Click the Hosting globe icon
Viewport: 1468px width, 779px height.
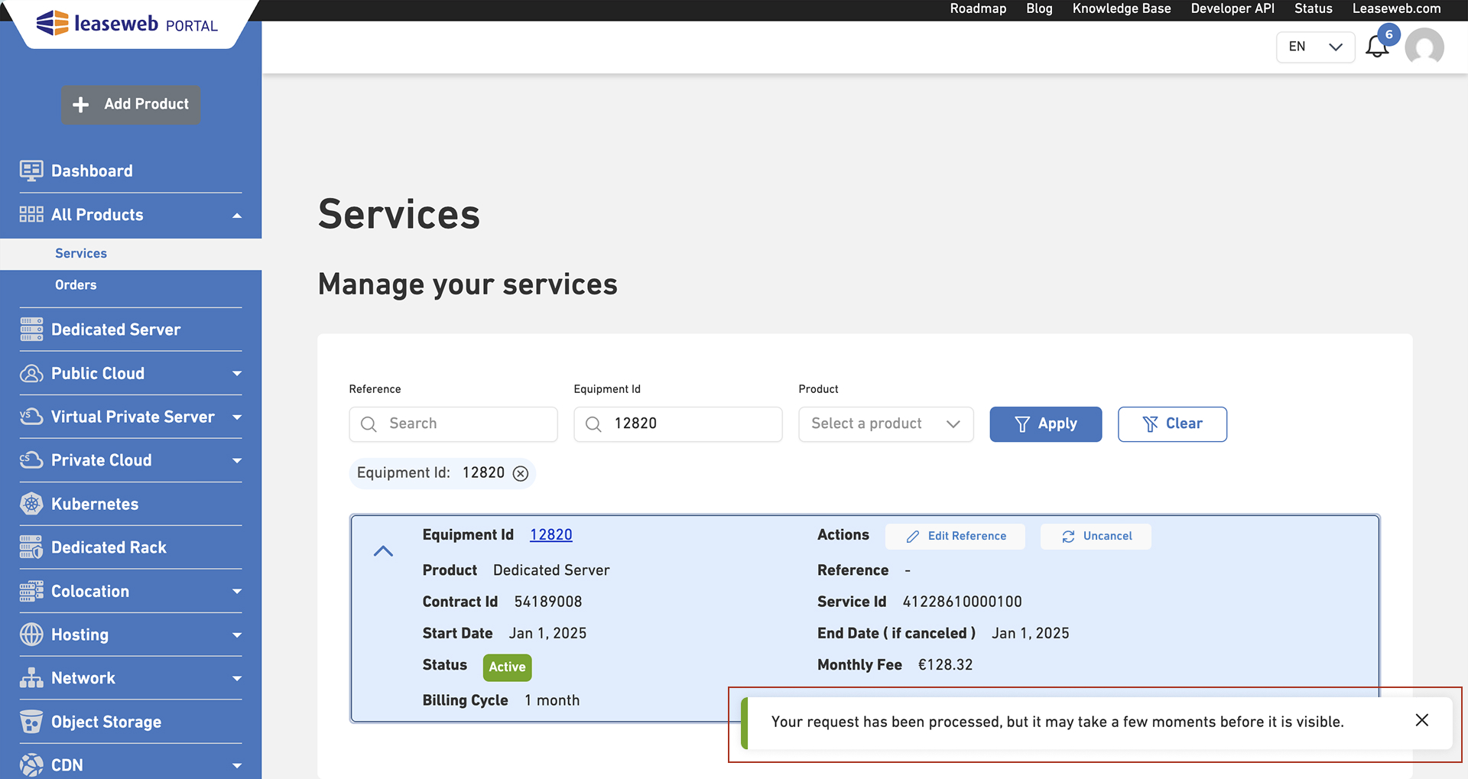pyautogui.click(x=31, y=635)
